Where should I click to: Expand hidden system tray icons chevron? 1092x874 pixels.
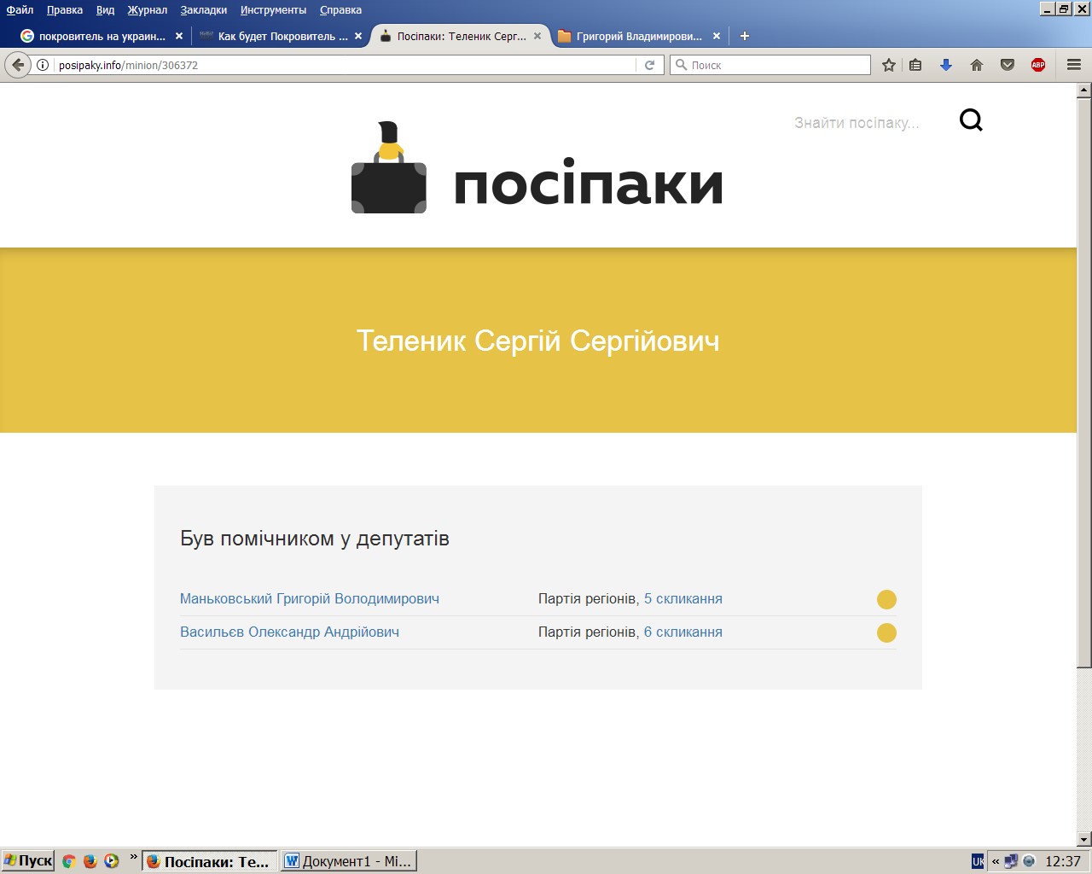click(996, 861)
